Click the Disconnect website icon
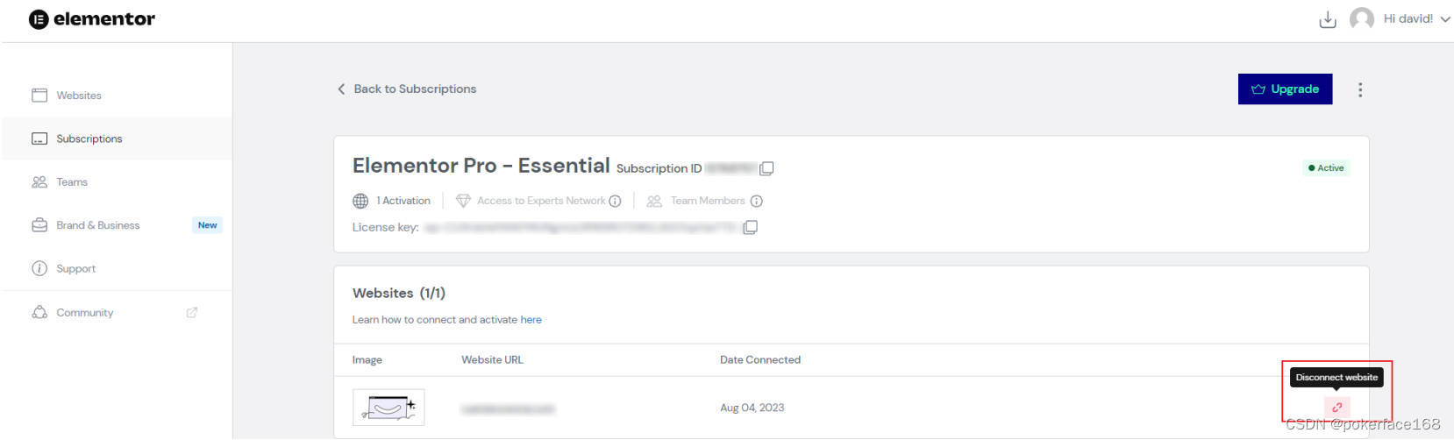The width and height of the screenshot is (1454, 440). 1336,408
